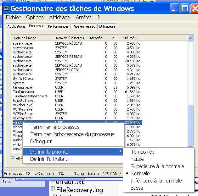Image resolution: width=198 pixels, height=196 pixels.
Task: Sort by P... processor column header
Action: (x=114, y=38)
